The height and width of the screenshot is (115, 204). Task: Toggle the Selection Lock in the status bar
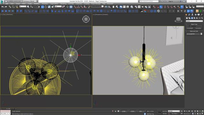click(115, 111)
